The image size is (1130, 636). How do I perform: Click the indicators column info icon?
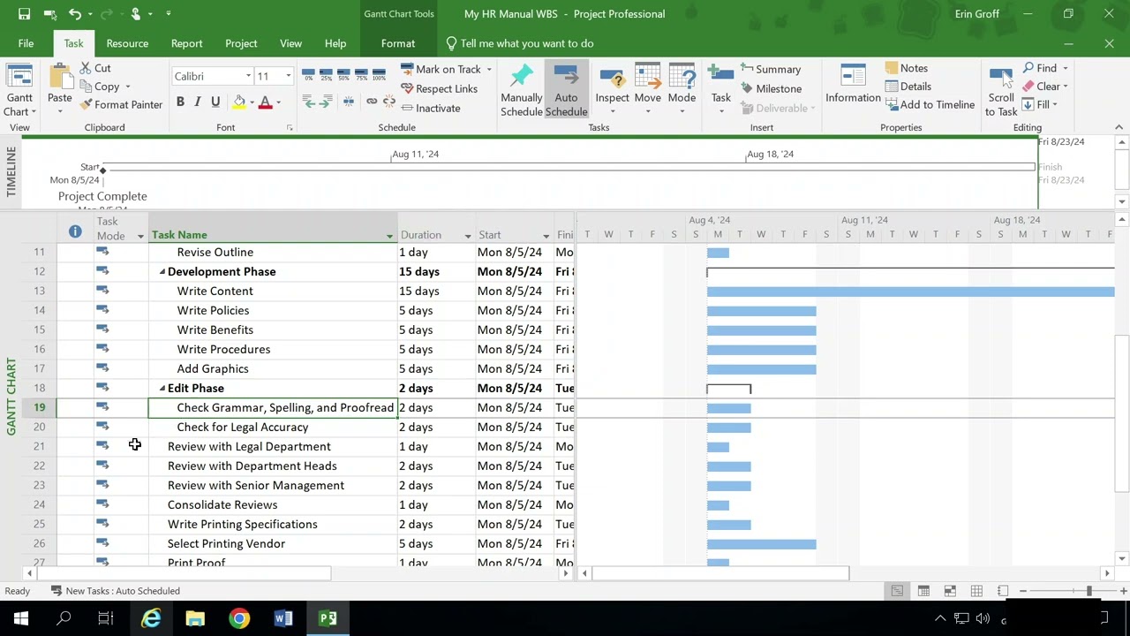(75, 231)
